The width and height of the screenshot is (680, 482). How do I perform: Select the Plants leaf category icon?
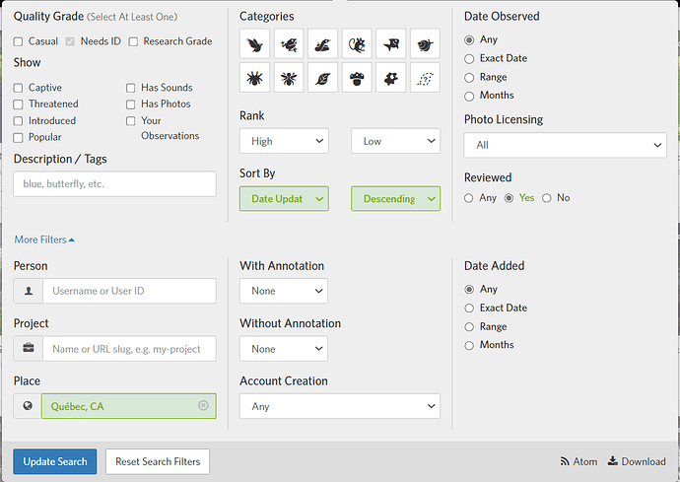point(322,78)
